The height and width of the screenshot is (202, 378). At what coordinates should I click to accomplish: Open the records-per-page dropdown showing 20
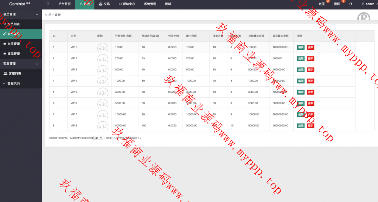click(98, 138)
